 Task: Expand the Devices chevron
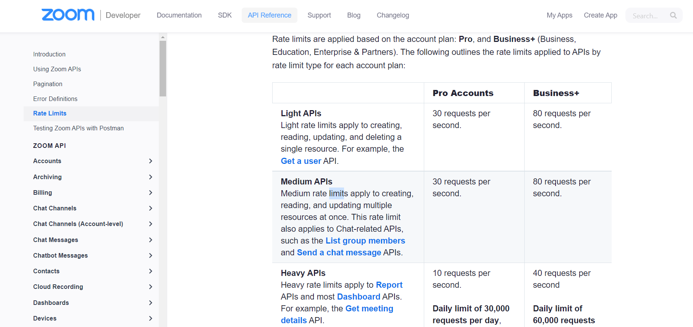(x=150, y=318)
